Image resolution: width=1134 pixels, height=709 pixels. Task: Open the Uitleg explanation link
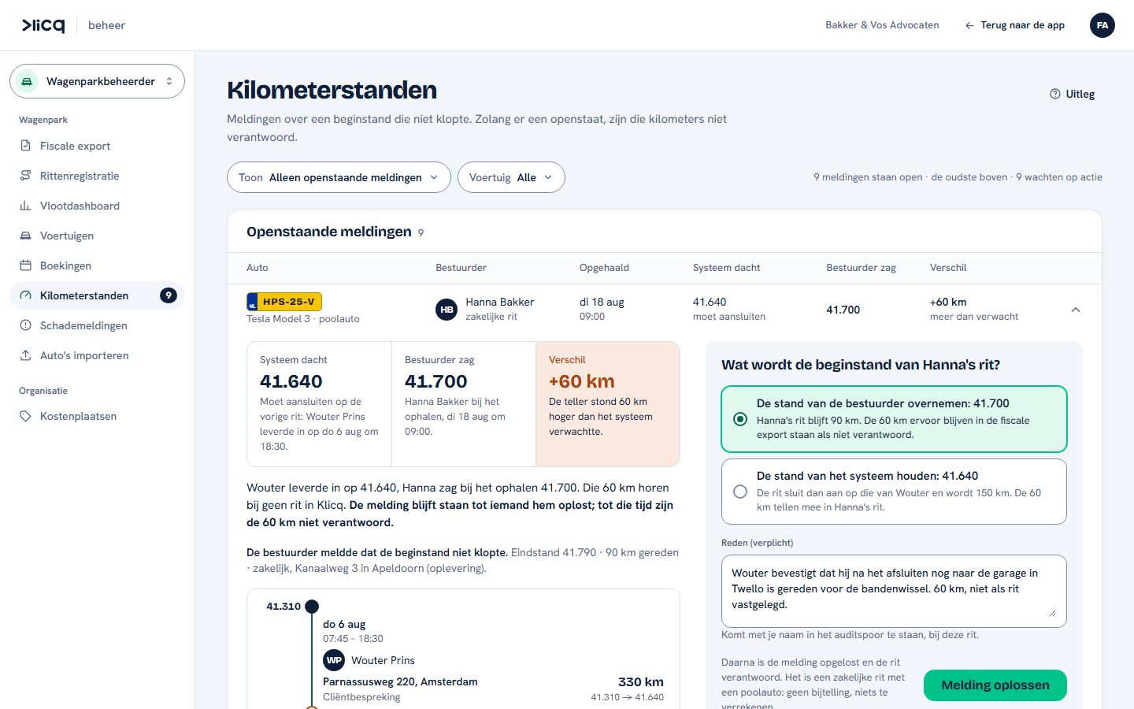(x=1073, y=94)
